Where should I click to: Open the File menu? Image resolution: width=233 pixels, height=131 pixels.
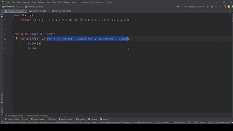click(8, 3)
